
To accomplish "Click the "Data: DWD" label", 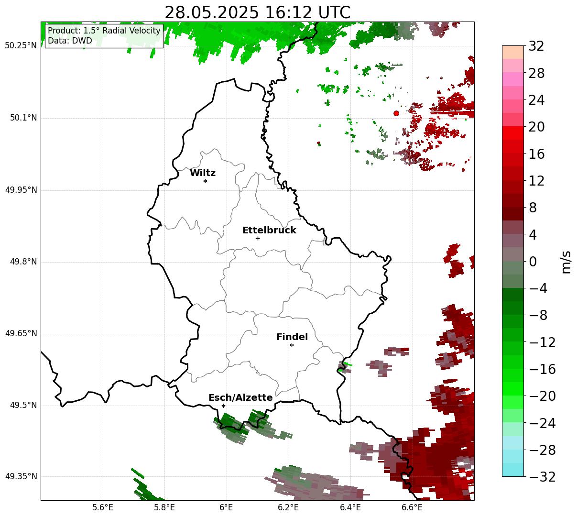I will tap(70, 41).
